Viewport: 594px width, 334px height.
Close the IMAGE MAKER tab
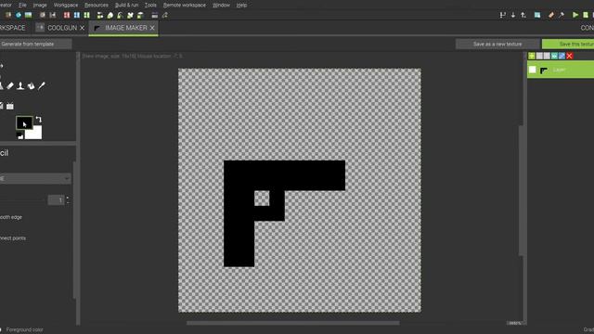(x=152, y=28)
